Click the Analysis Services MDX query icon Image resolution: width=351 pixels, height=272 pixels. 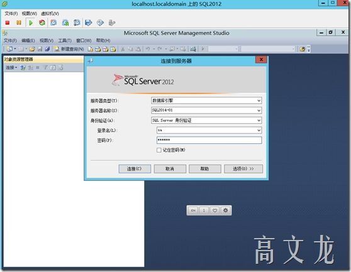98,49
